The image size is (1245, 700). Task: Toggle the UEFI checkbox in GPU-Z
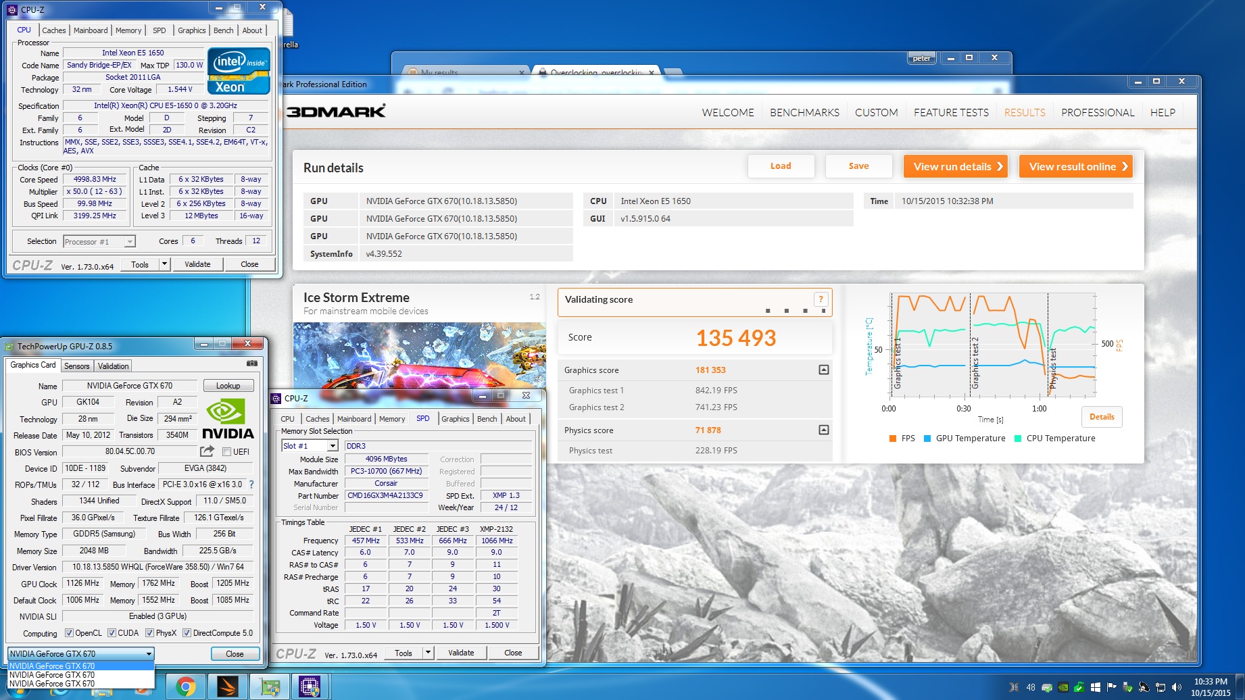226,452
